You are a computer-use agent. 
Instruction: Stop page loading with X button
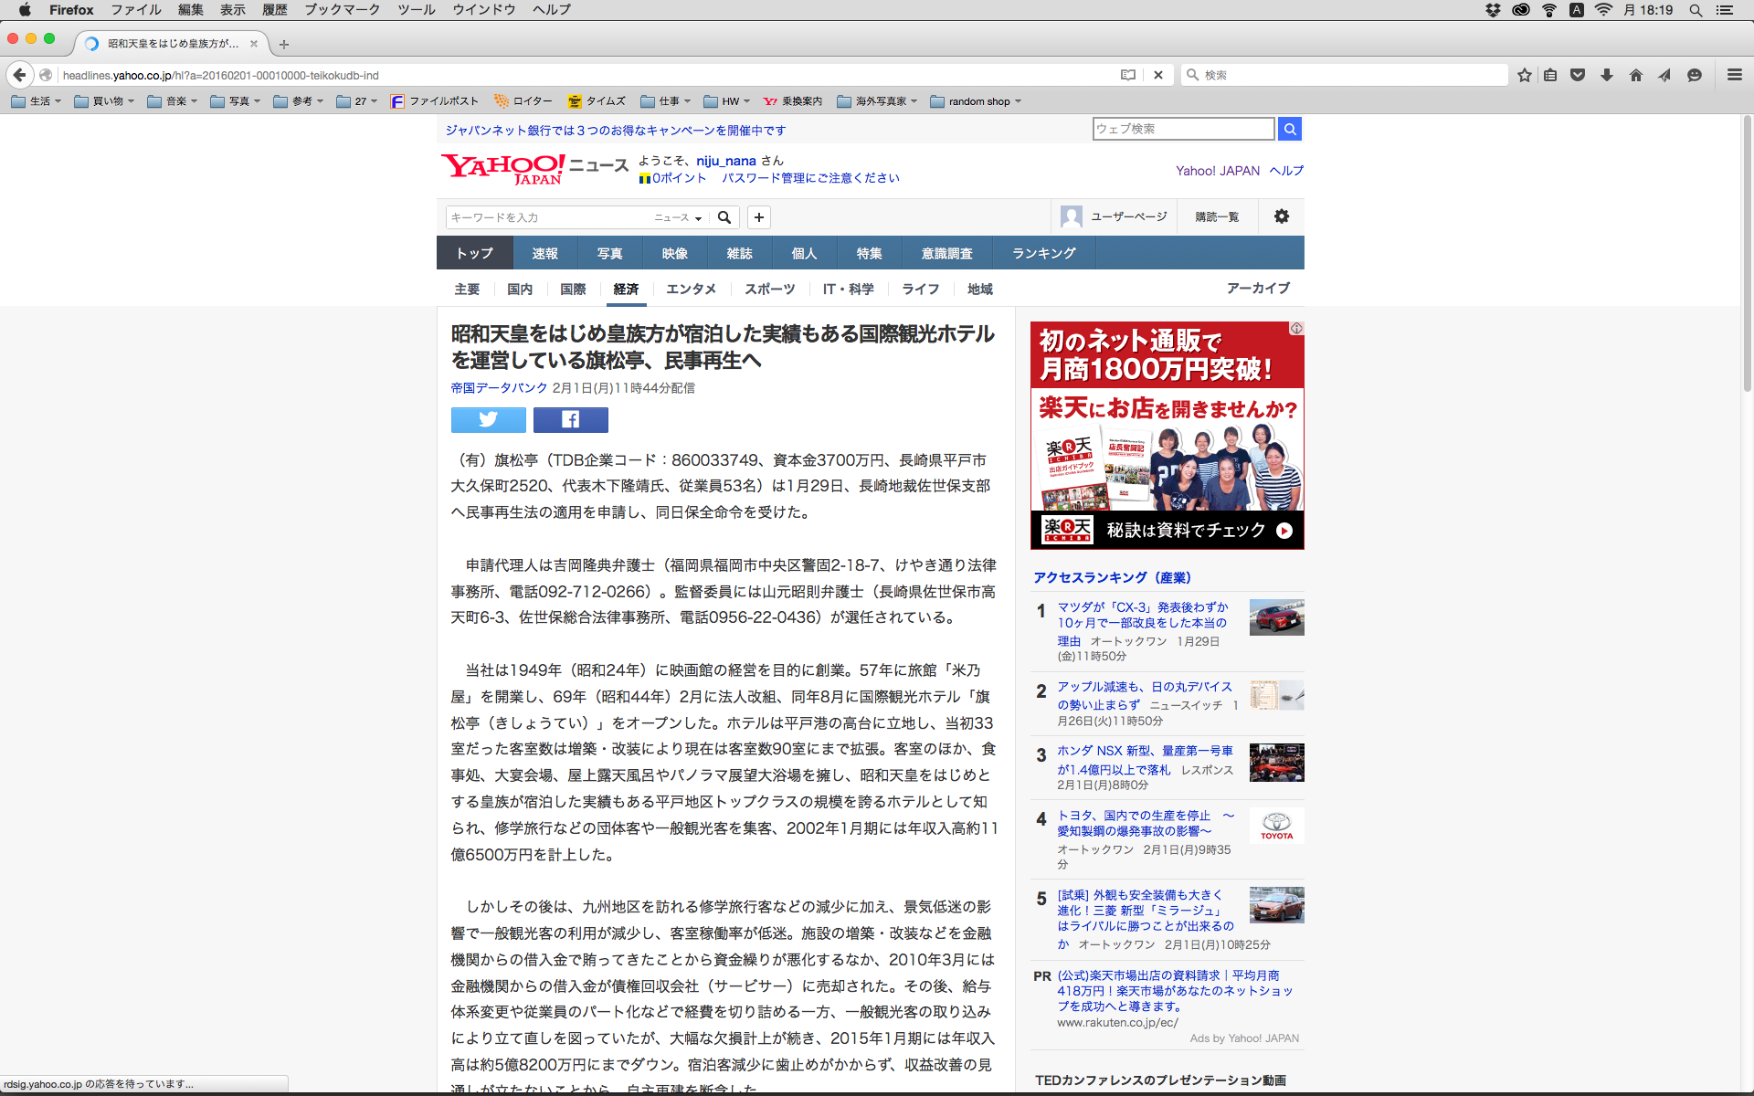click(x=1157, y=75)
